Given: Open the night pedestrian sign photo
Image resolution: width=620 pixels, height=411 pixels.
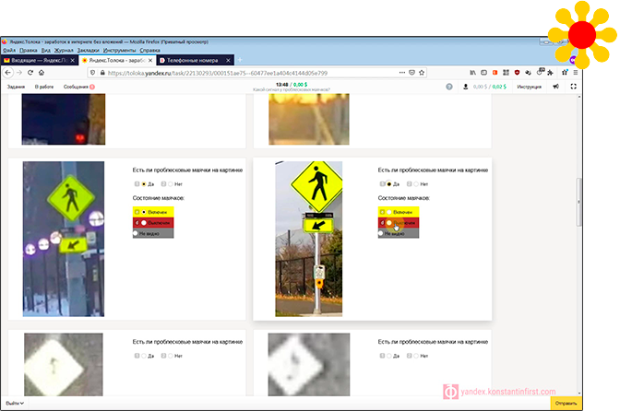Looking at the screenshot, I should tap(64, 239).
